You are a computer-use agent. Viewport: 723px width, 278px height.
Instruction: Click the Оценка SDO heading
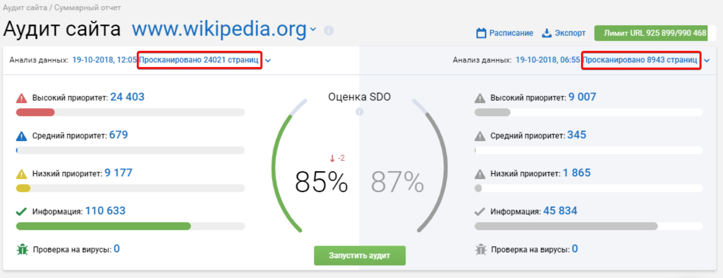[x=359, y=97]
